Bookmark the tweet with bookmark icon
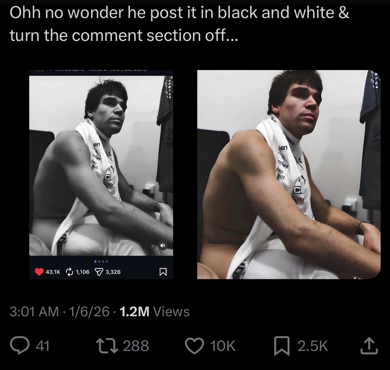The height and width of the screenshot is (370, 390). (x=282, y=346)
